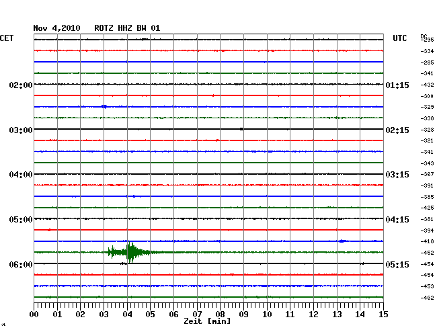Screen dimensions: 437x332
Task: Click the DC offset value "-328"
Action: [427, 130]
